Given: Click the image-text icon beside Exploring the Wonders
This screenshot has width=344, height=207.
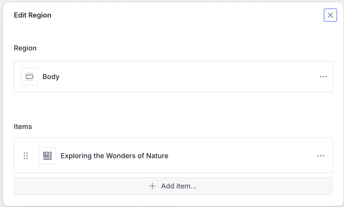Looking at the screenshot, I should coord(48,156).
